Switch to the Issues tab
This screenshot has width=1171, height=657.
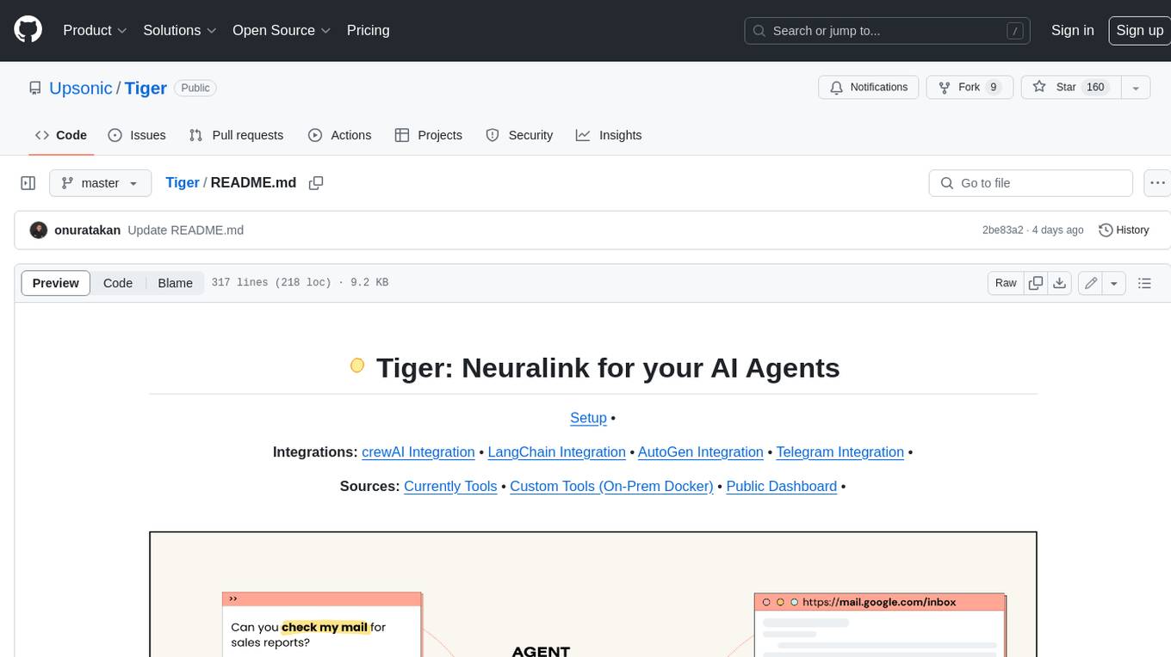coord(137,135)
